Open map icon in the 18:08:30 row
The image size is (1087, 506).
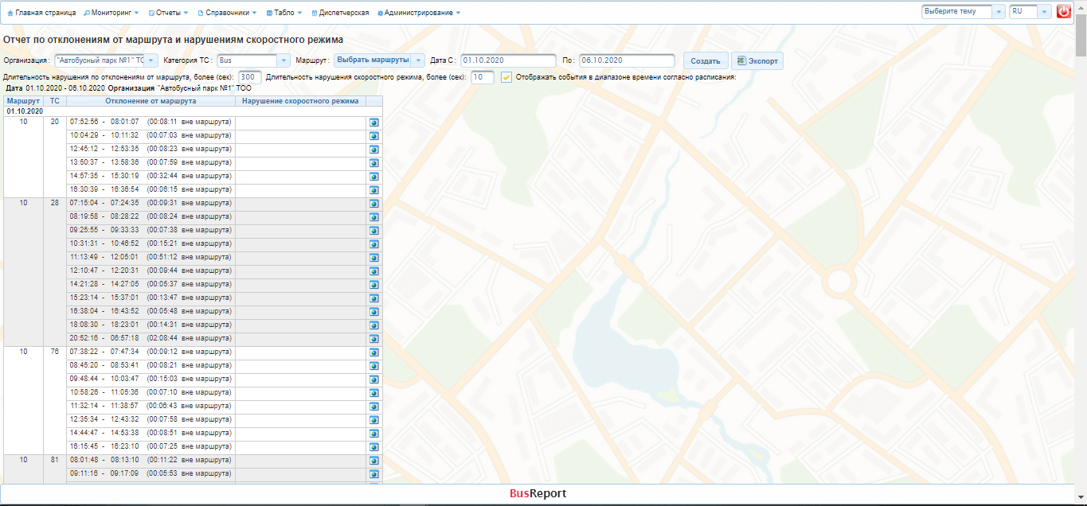coord(374,325)
